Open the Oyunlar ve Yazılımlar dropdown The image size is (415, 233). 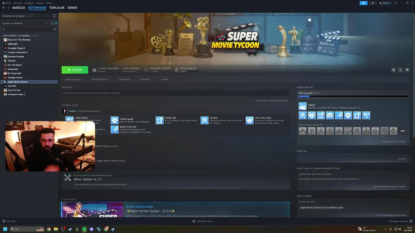click(25, 23)
